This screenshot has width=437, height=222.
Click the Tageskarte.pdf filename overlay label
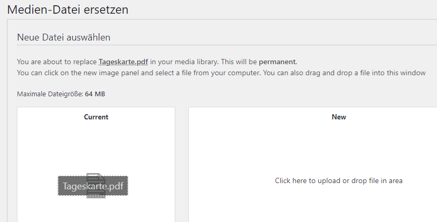coord(93,186)
